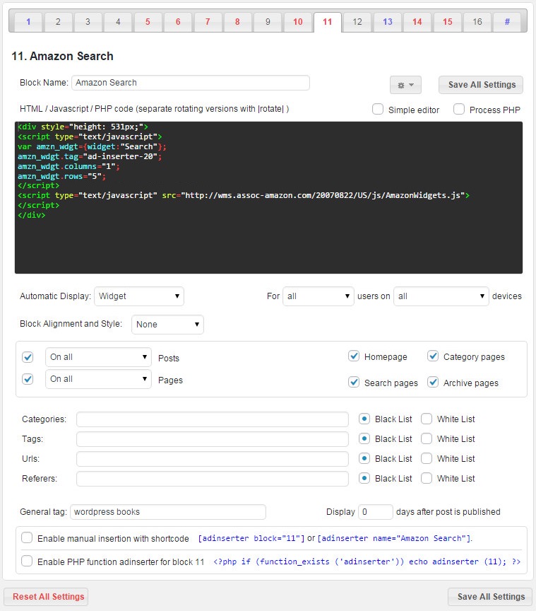The height and width of the screenshot is (611, 536).
Task: Uncheck the Posts enable checkbox
Action: [28, 357]
